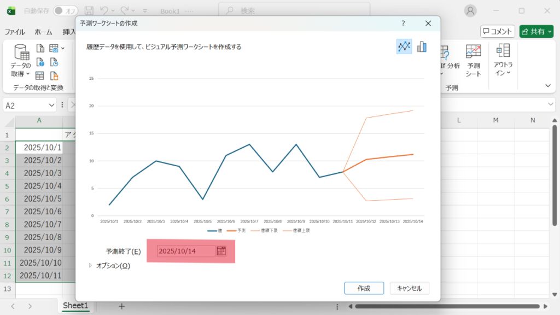Toggle the 自動保存 autosave switch
The image size is (560, 315).
coord(65,10)
